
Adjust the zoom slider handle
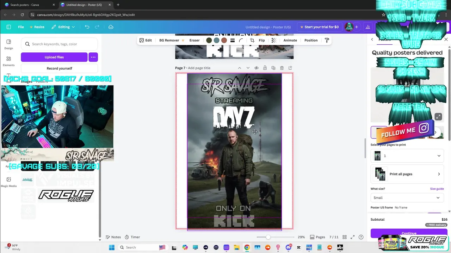268,237
